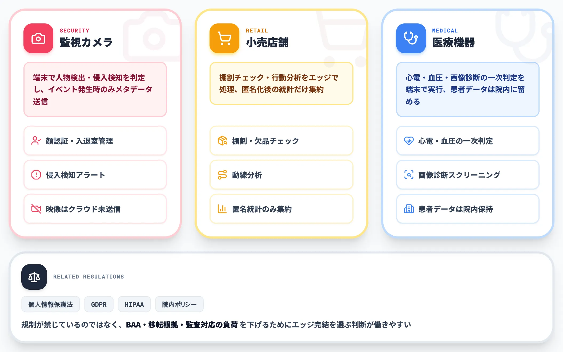Click the RELATED REGULATIONS label
563x352 pixels.
pos(89,277)
